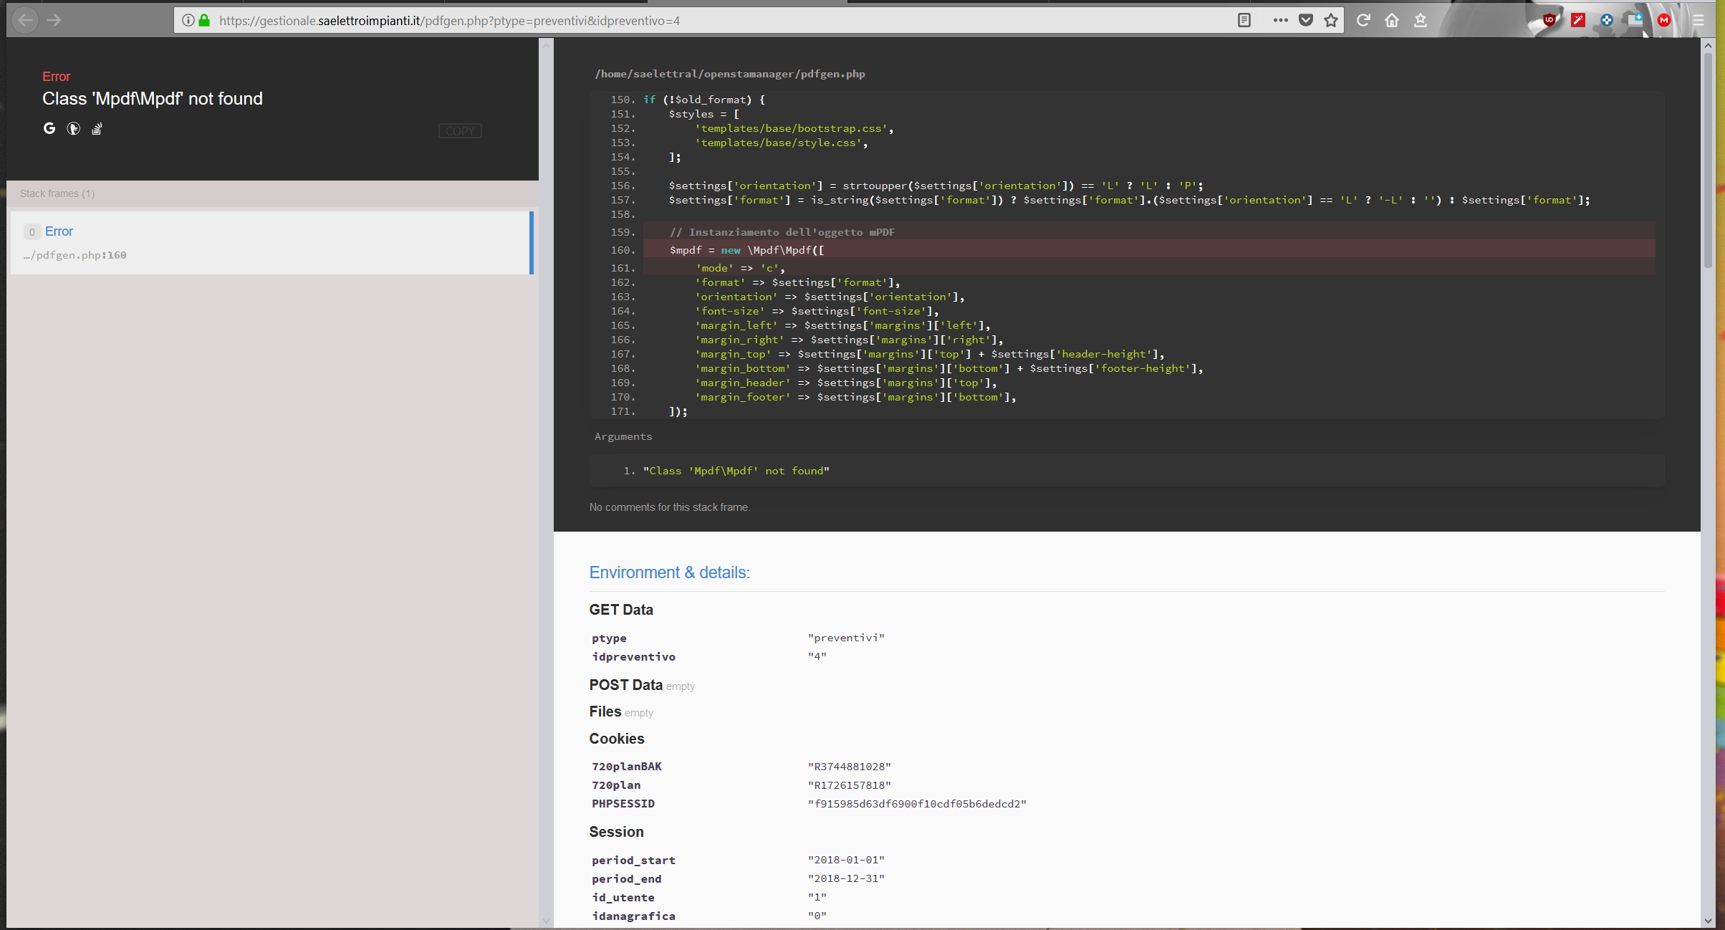Open the magic wand extension
Screen dimensions: 1725x930
point(1578,20)
